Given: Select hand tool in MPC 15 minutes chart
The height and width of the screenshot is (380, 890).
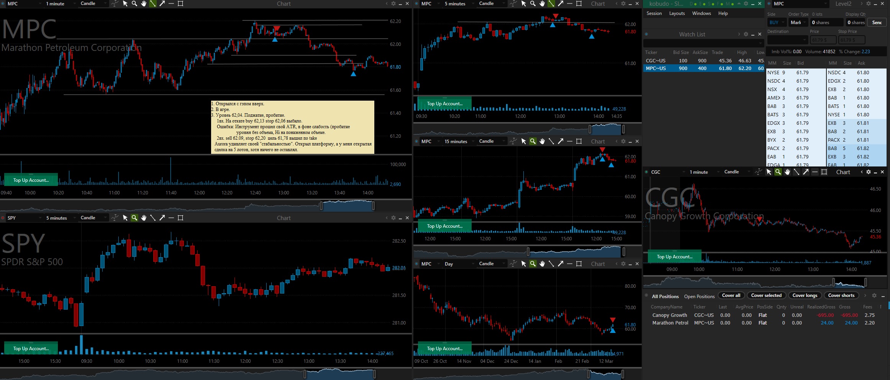Looking at the screenshot, I should [542, 141].
